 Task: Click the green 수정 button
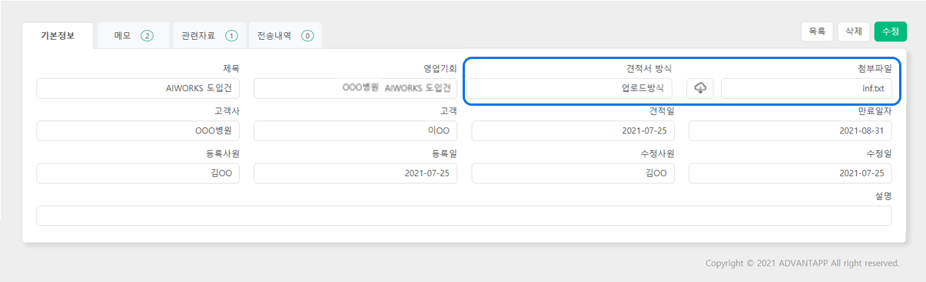click(891, 31)
